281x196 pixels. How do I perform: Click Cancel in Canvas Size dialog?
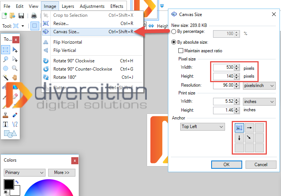coord(261,164)
